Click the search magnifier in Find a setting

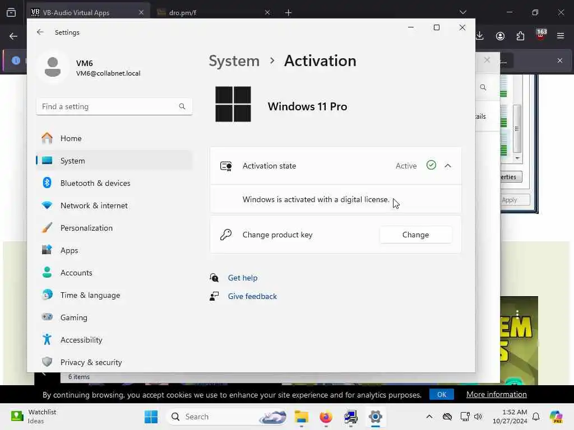point(182,106)
